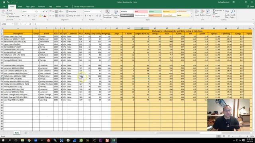255x143 pixels.
Task: Switch to the Data ribbon tab
Action: tap(50, 7)
